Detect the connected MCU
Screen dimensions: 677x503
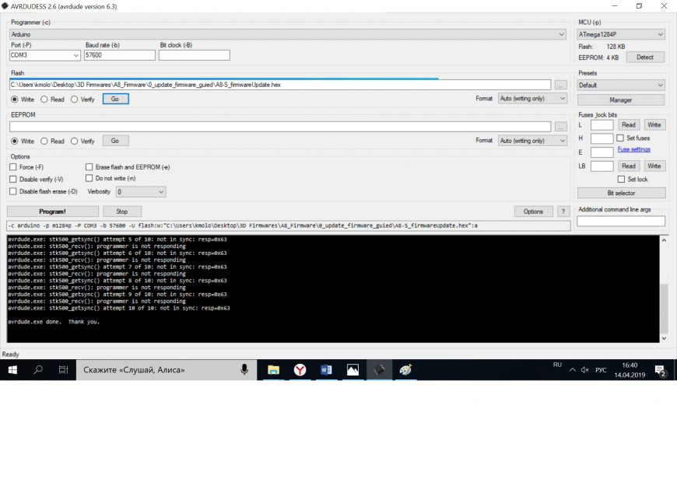click(644, 57)
